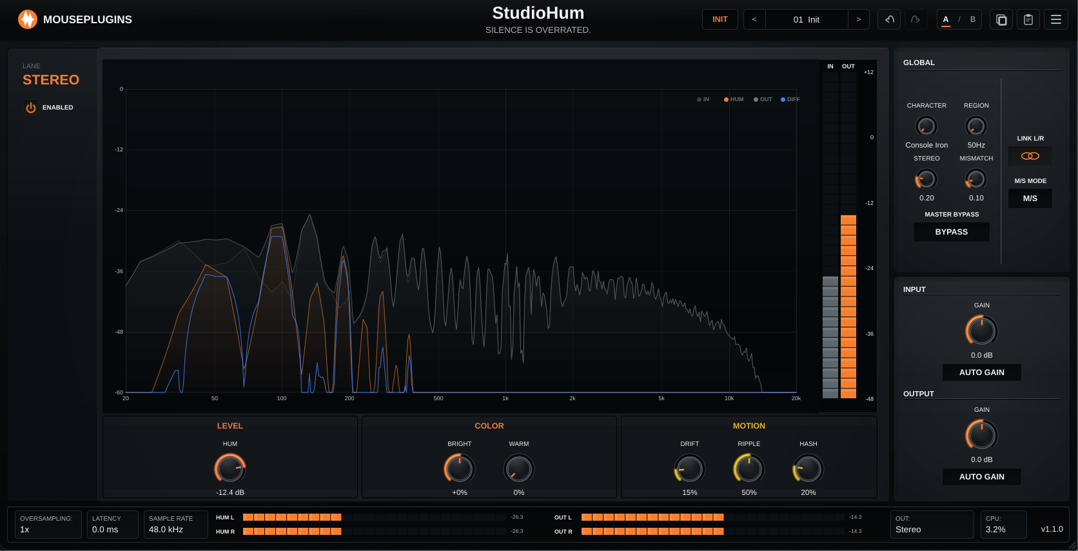The image size is (1078, 551).
Task: Toggle the HUM legend trace
Action: click(734, 99)
